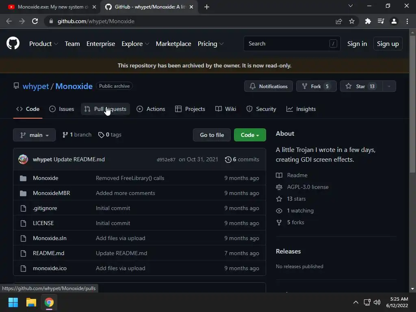Switch to the Code tab
Viewport: 416px width, 312px height.
point(28,109)
